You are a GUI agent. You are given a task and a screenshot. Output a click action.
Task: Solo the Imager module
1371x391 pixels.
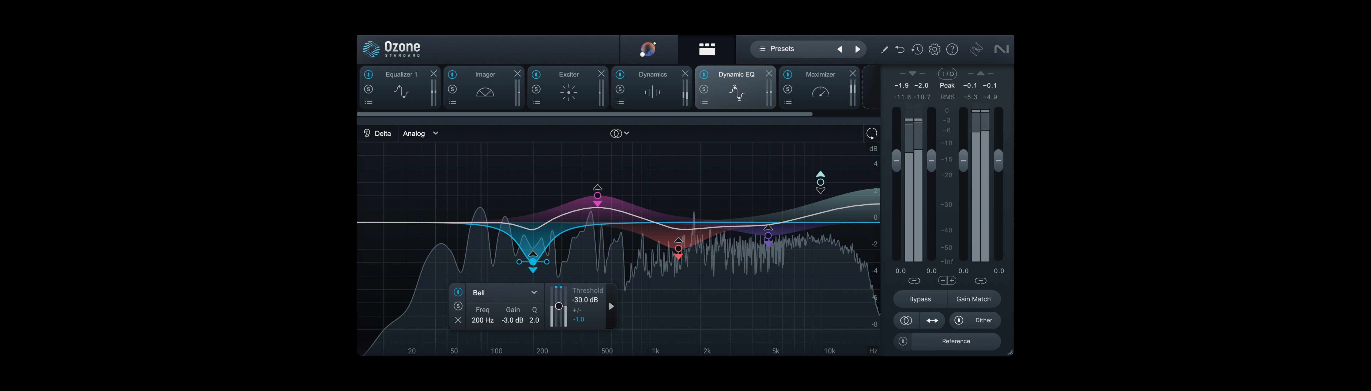click(452, 89)
